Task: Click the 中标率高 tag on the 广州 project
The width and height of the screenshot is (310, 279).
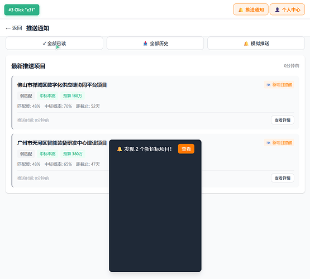Action: (x=47, y=154)
